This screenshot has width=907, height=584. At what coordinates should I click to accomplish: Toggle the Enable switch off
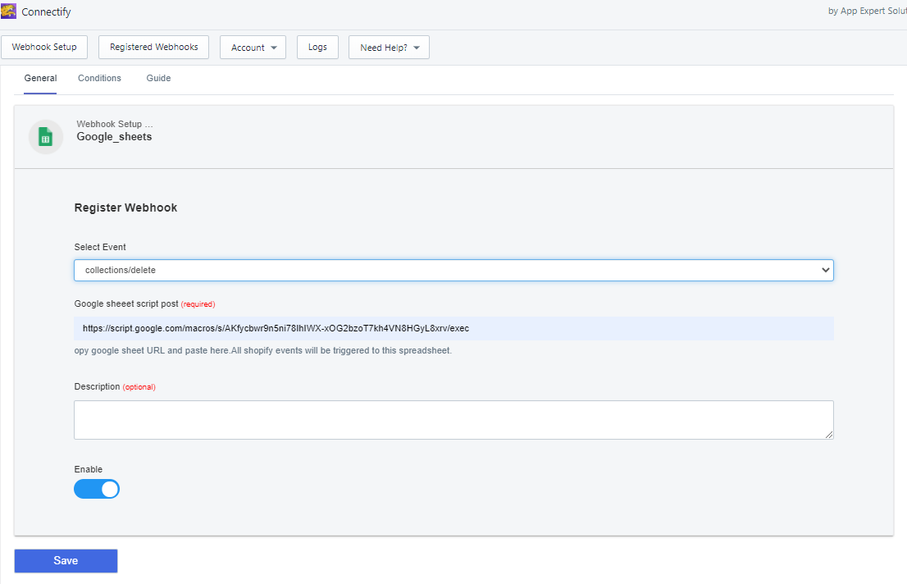coord(97,489)
